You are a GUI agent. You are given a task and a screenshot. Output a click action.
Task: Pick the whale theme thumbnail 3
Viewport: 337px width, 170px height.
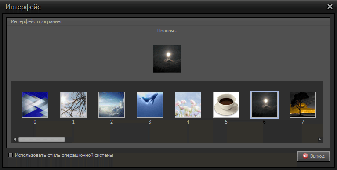click(x=150, y=105)
